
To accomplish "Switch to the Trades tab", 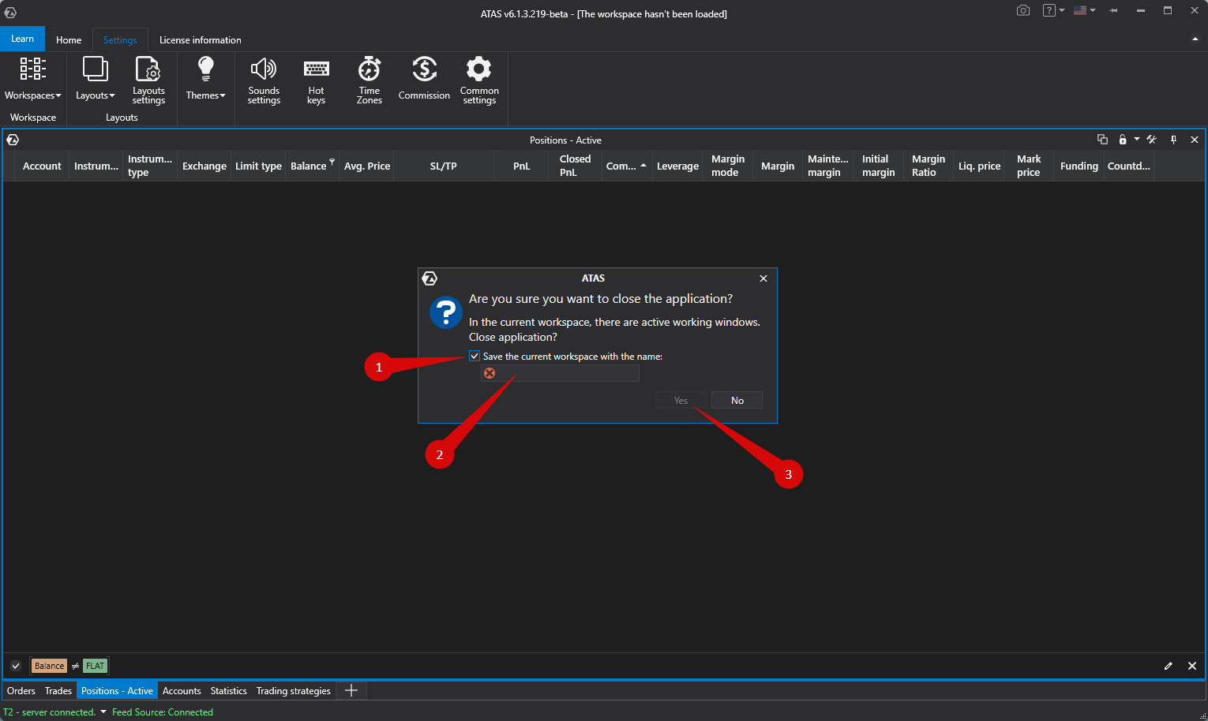I will [58, 690].
